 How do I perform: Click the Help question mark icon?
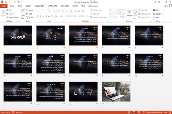(x=155, y=2)
